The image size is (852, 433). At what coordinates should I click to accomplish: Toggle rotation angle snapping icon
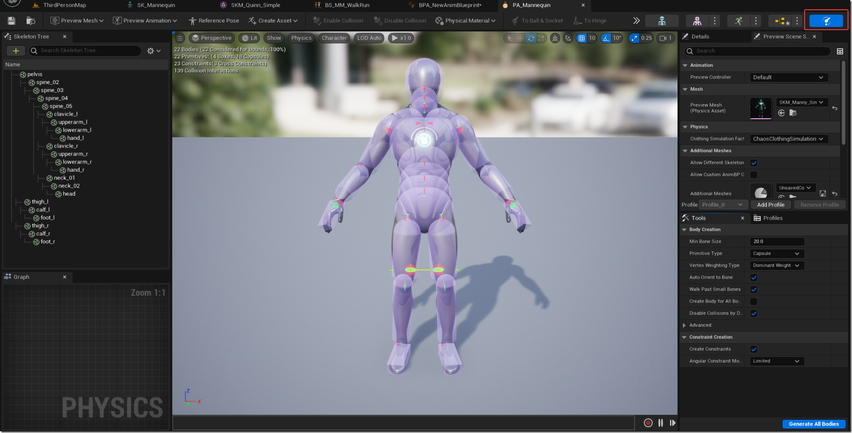[x=605, y=38]
